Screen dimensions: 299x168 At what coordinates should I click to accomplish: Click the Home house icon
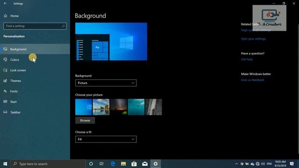click(x=5, y=16)
